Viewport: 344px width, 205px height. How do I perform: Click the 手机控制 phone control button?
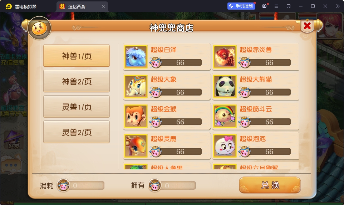(x=241, y=6)
